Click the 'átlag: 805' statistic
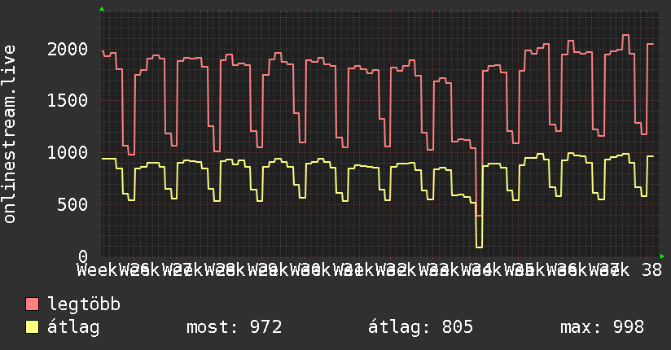Viewport: 671px width, 350px height. (x=421, y=327)
